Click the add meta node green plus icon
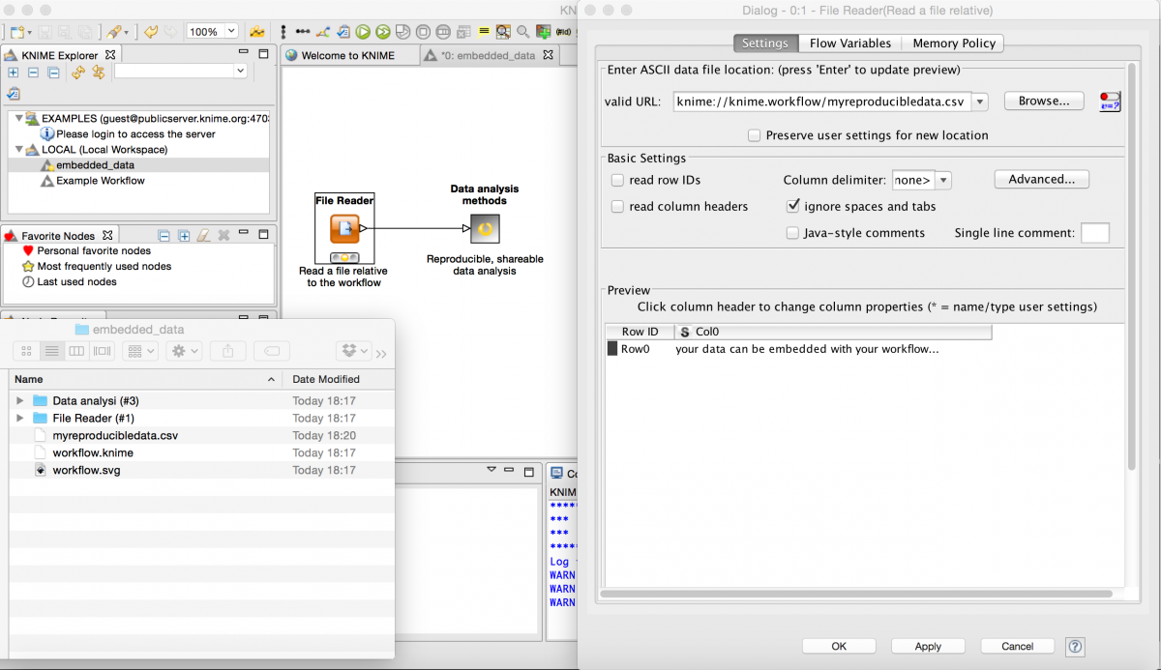The height and width of the screenshot is (670, 1161). click(x=544, y=31)
